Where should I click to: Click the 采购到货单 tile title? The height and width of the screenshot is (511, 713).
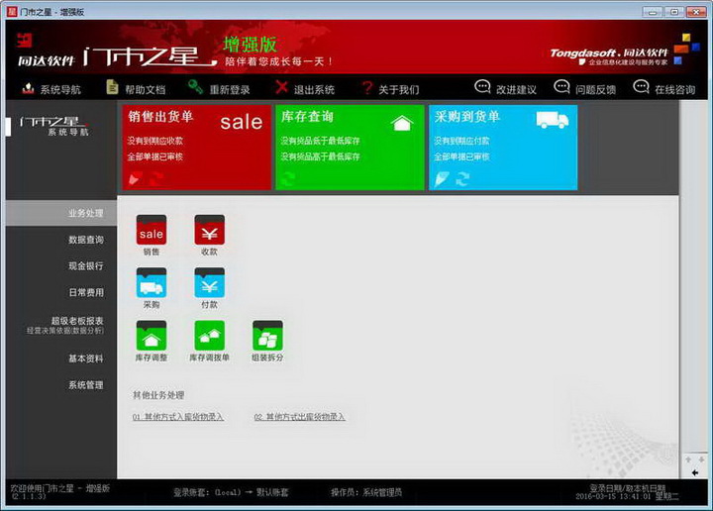pos(467,117)
